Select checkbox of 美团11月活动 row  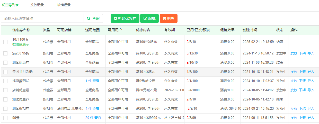5,72
